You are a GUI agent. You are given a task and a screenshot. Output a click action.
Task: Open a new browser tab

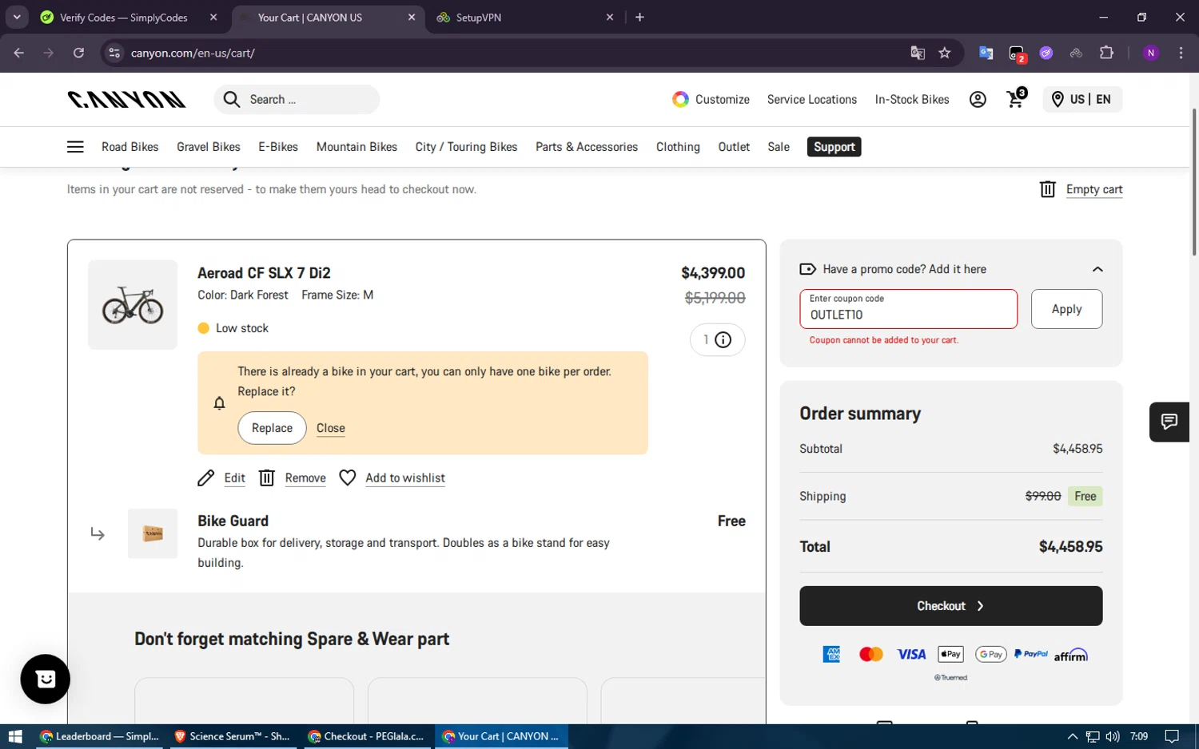tap(639, 17)
